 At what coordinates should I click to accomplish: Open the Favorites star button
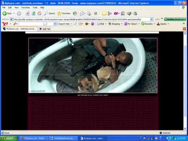point(64,13)
